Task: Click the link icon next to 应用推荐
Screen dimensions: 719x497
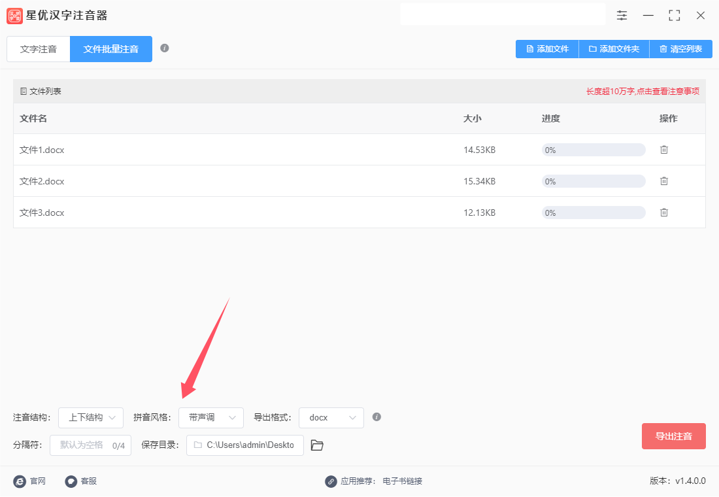Action: (x=331, y=481)
